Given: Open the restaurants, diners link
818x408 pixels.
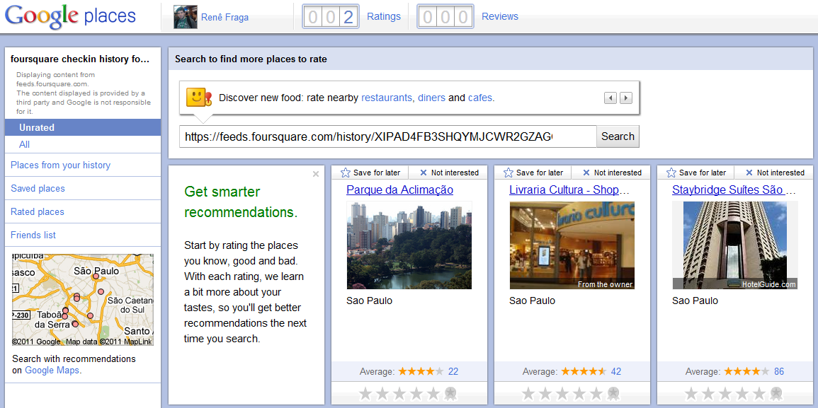Looking at the screenshot, I should tap(403, 98).
